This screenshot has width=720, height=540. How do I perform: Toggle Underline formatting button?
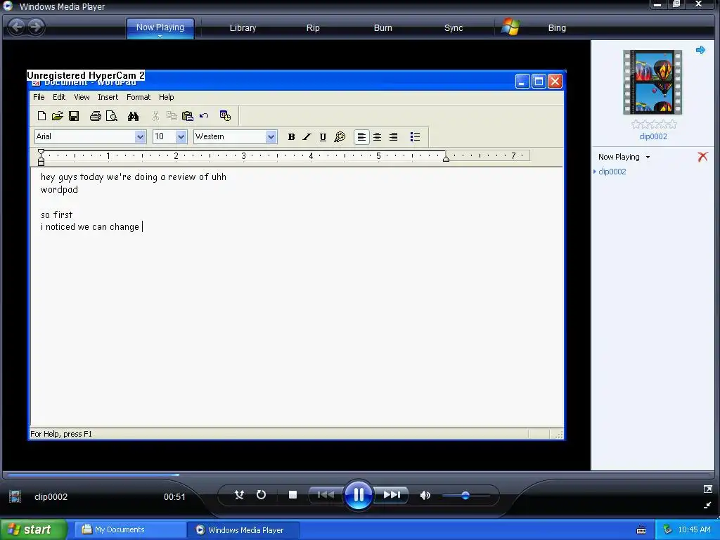323,137
